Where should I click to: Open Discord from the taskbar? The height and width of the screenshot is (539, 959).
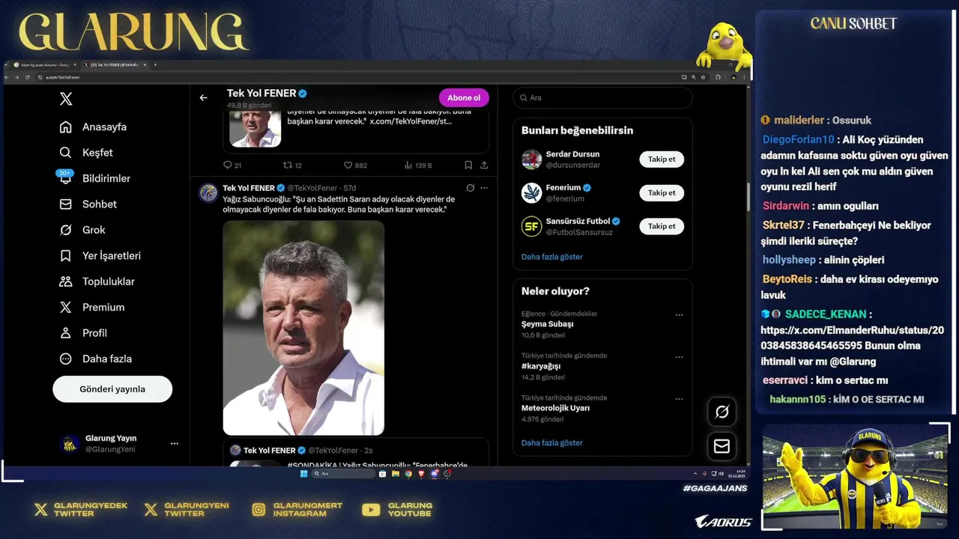click(435, 474)
